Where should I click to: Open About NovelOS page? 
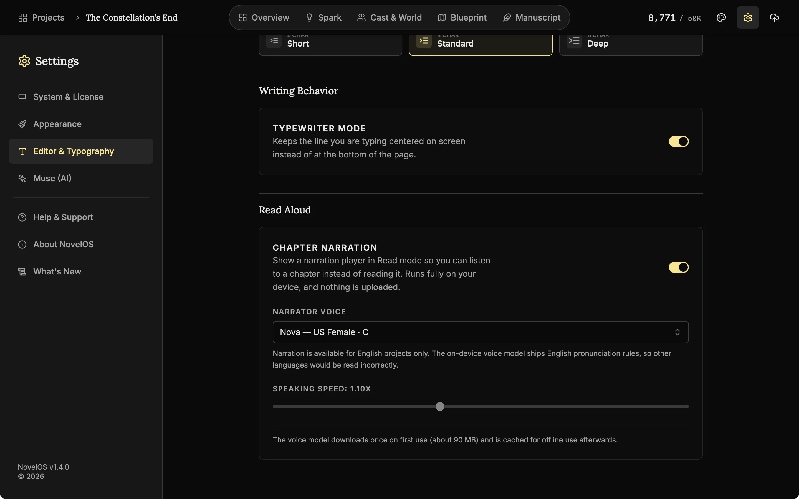81,244
